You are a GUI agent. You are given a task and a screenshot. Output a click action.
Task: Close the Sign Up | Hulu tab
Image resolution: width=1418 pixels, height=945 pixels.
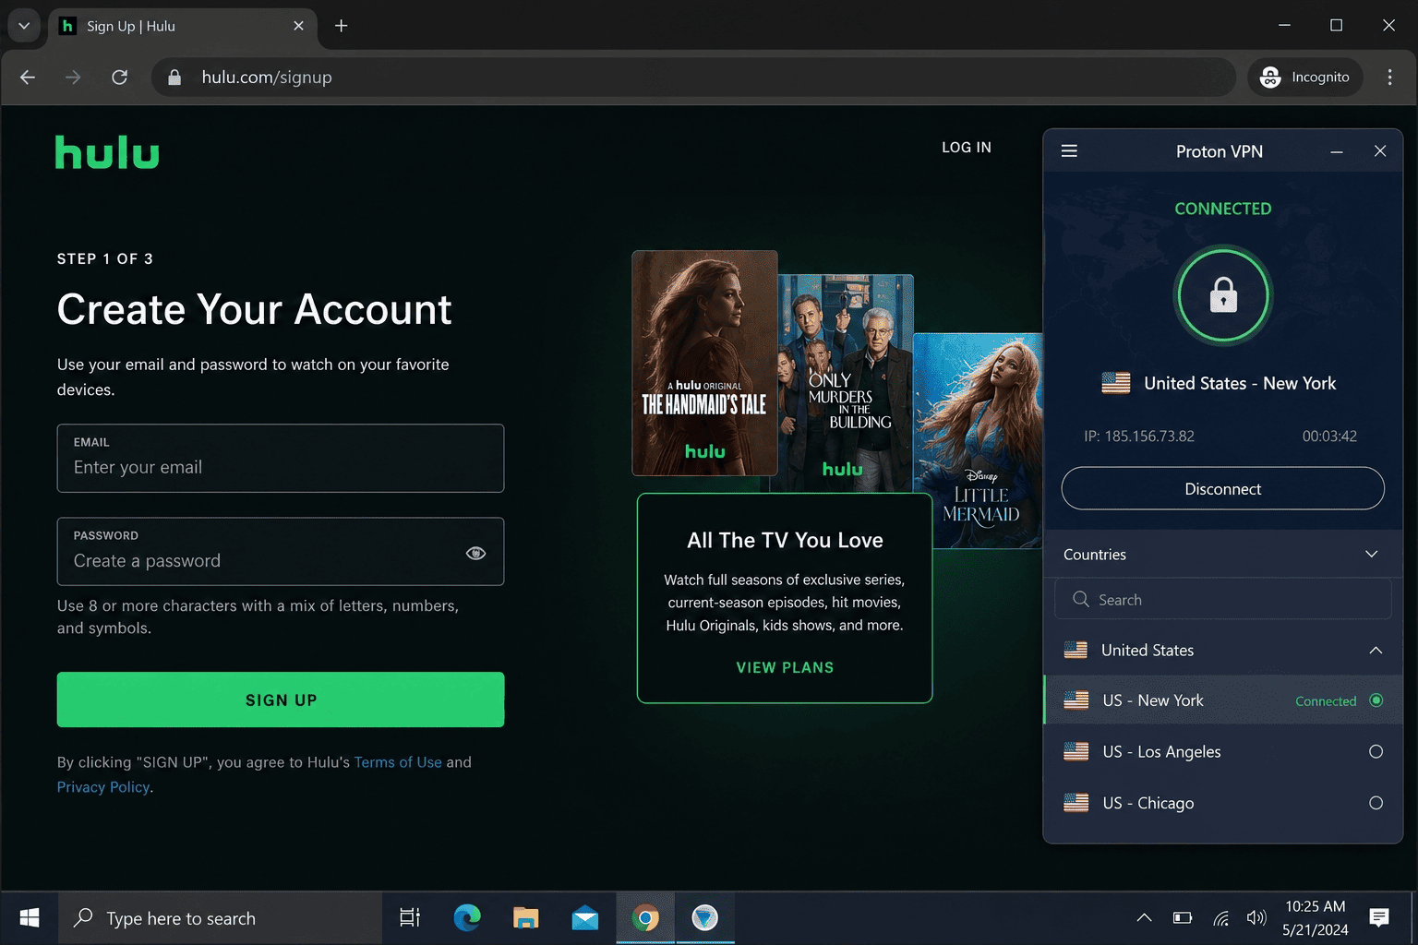coord(298,26)
